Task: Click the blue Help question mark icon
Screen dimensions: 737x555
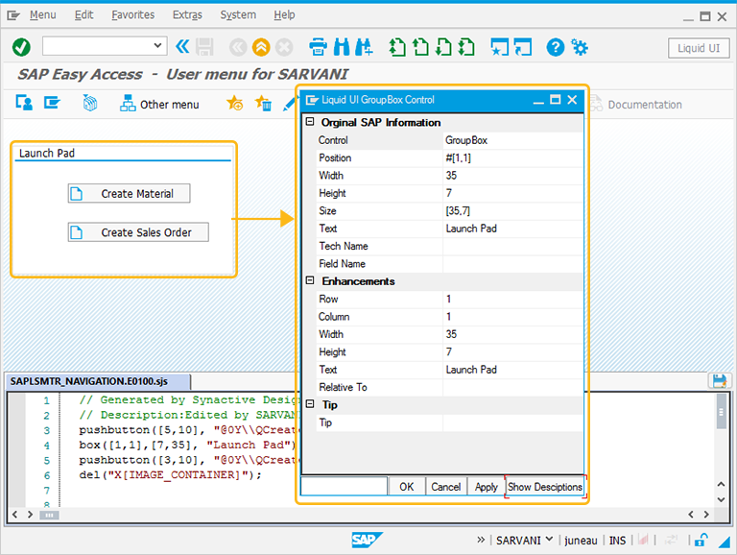Action: point(555,47)
